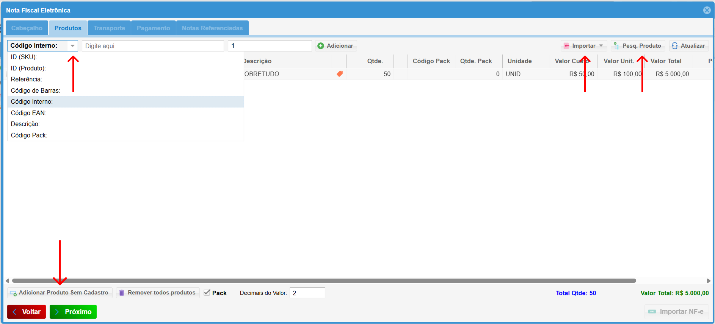The image size is (715, 324).
Task: Click the horizontal scrollbar right arrow
Action: click(708, 281)
